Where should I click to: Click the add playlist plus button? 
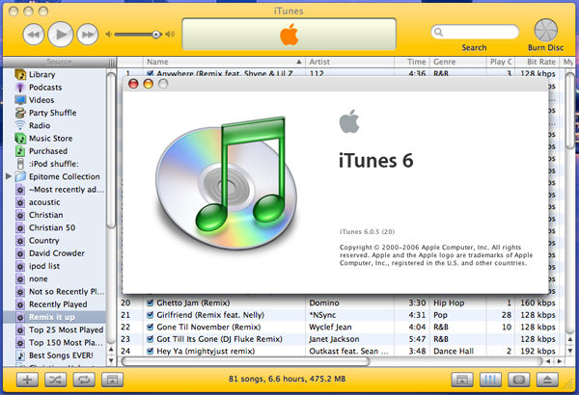(27, 380)
